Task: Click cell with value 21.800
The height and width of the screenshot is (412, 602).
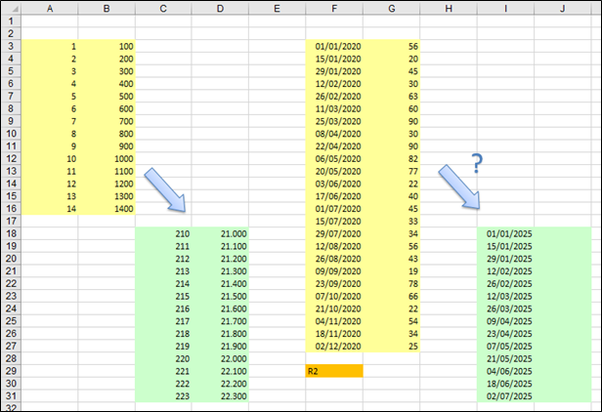Action: coord(220,333)
